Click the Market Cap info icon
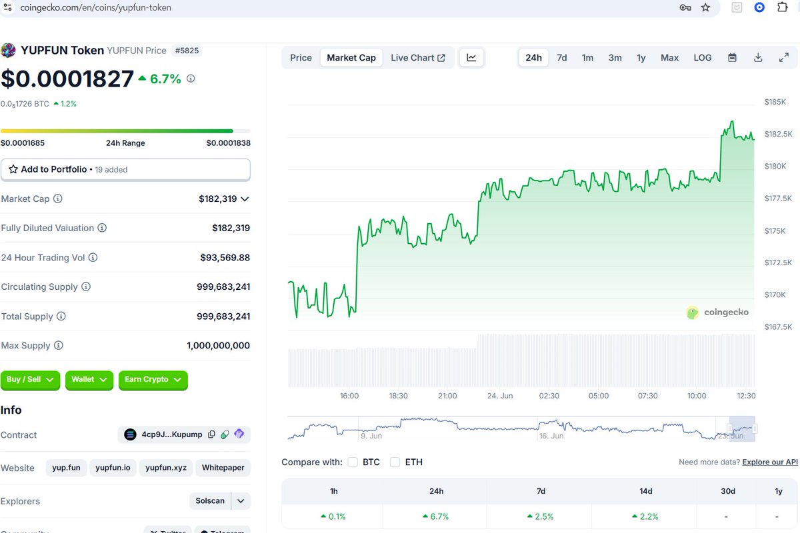The width and height of the screenshot is (800, 533). tap(58, 199)
